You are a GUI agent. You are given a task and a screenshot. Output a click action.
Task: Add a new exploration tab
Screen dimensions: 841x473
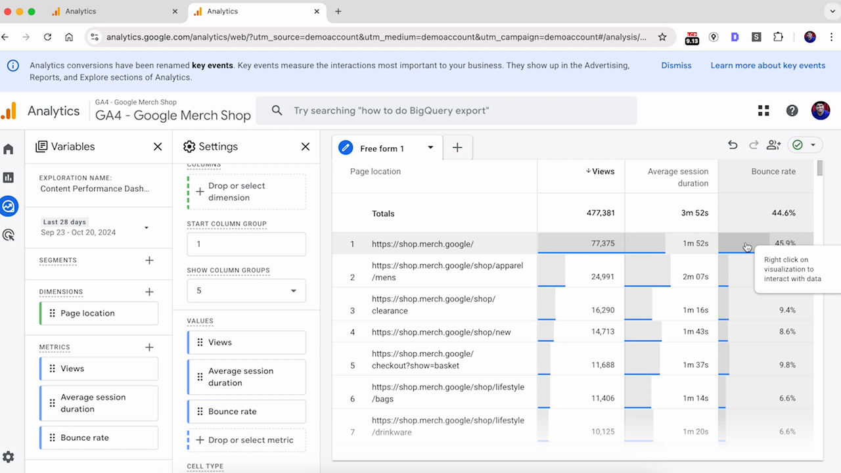(x=457, y=148)
